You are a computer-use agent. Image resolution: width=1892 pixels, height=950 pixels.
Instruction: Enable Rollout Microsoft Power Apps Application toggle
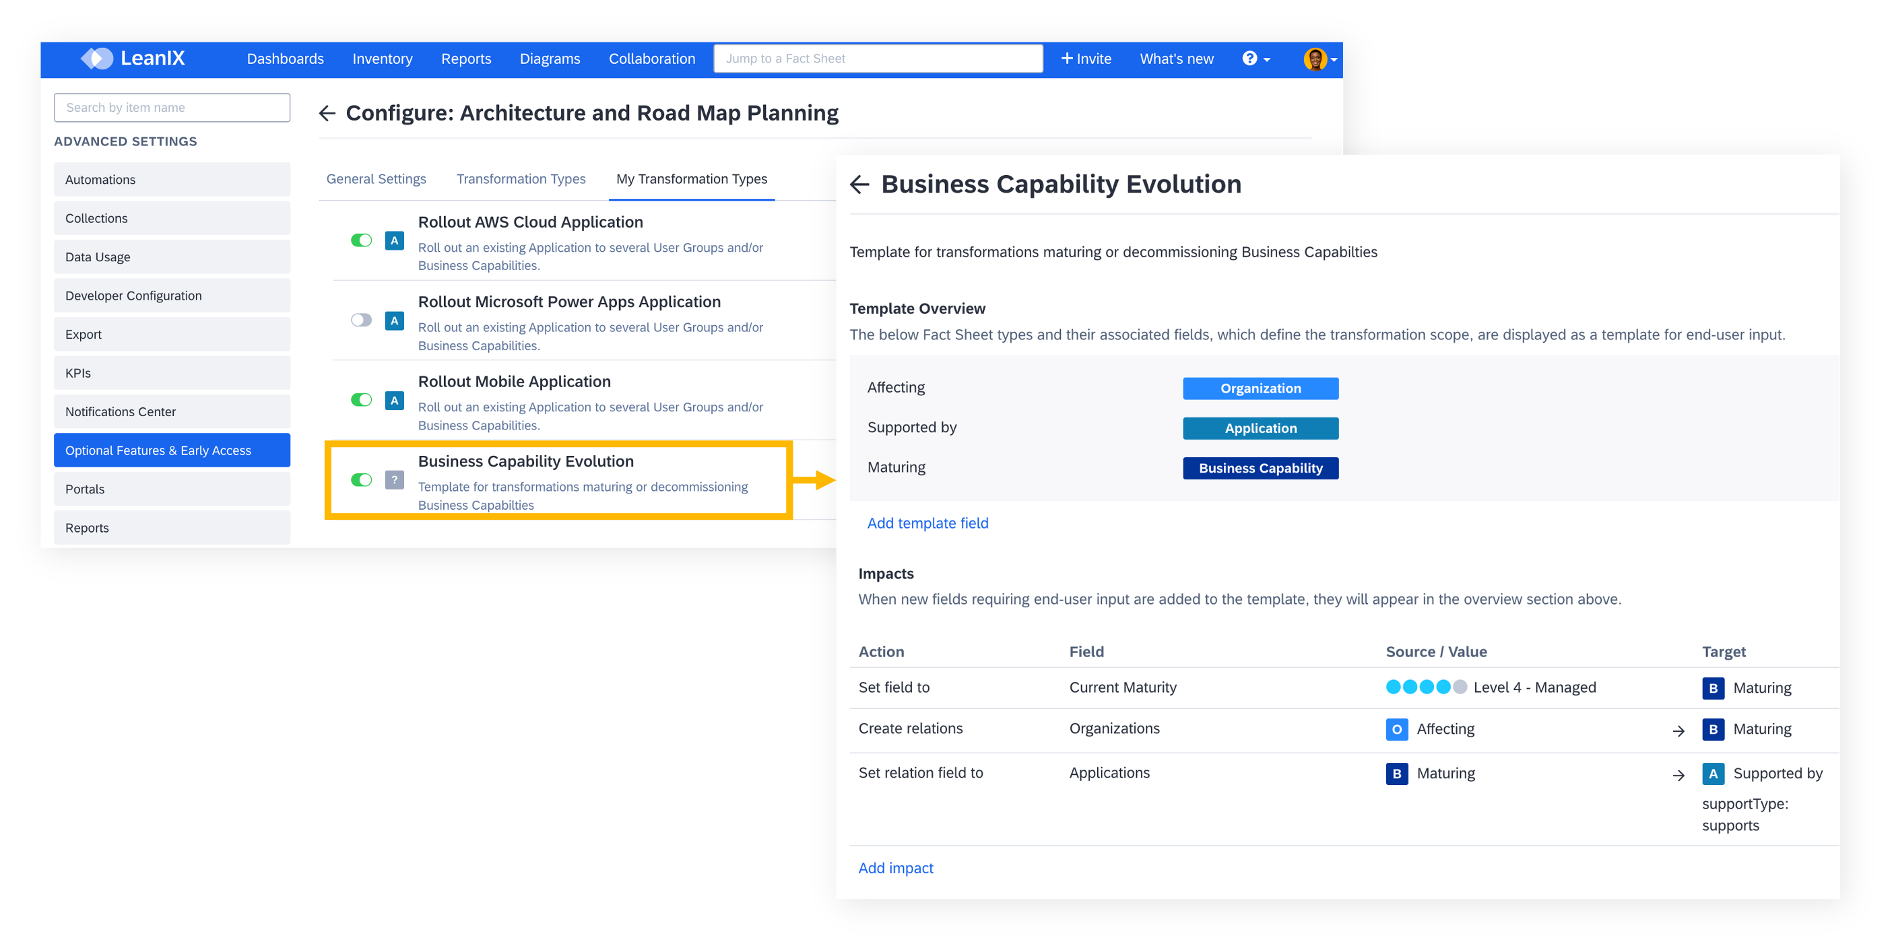362,321
